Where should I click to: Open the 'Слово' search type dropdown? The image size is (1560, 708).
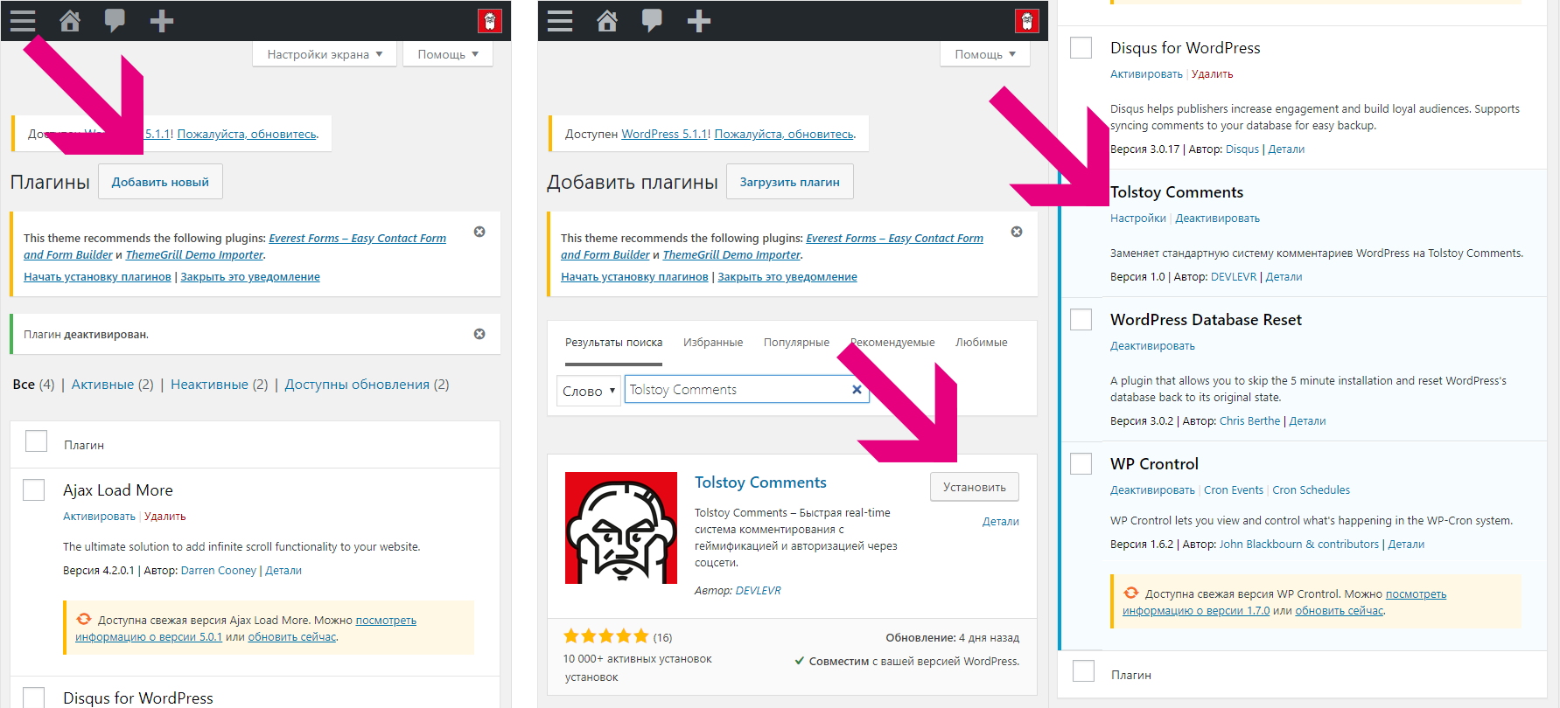[589, 391]
